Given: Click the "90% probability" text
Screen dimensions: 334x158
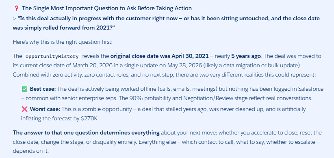Looking at the screenshot, I should [x=164, y=98].
